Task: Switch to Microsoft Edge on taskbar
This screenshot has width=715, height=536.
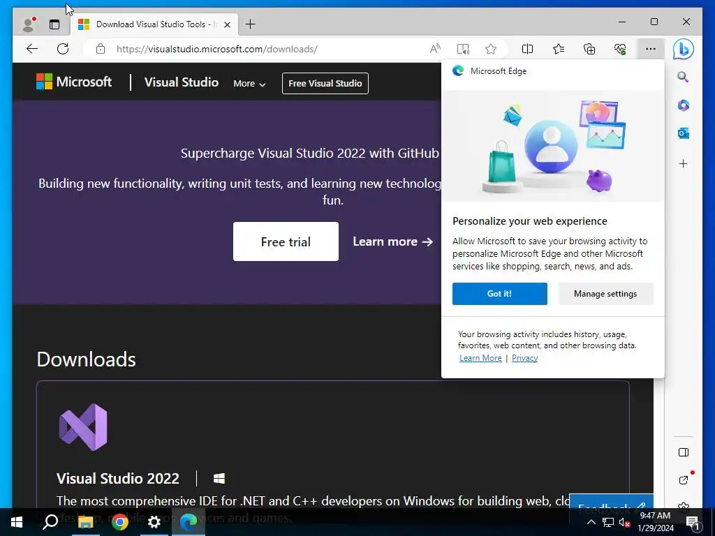Action: pos(189,522)
